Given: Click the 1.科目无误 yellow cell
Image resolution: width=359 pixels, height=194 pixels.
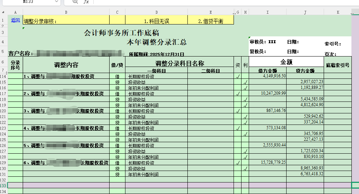Looking at the screenshot, I should click(x=156, y=21).
